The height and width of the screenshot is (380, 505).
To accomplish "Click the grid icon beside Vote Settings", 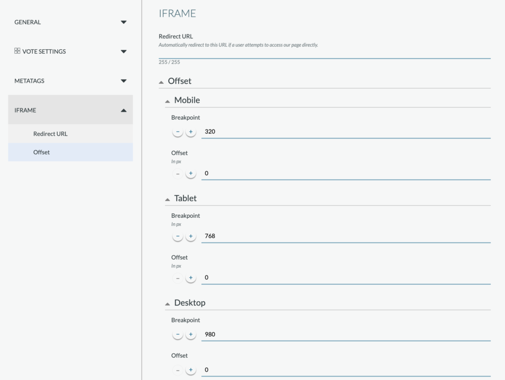I will [x=17, y=51].
